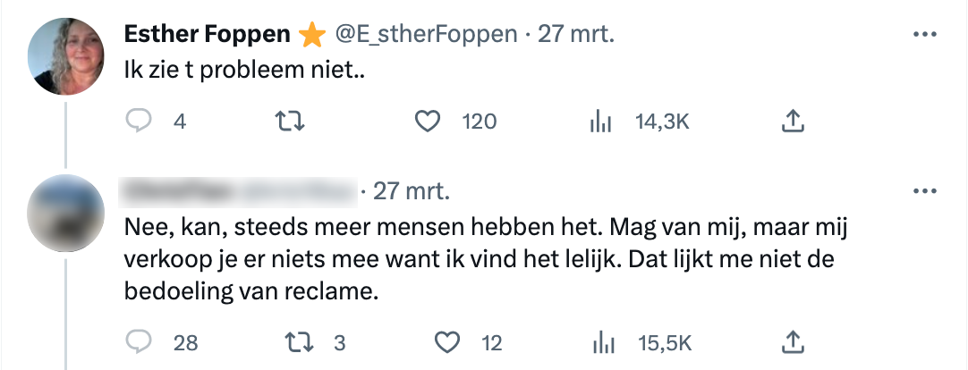Open more options menu for the second tweet
Image resolution: width=968 pixels, height=370 pixels.
coord(923,191)
